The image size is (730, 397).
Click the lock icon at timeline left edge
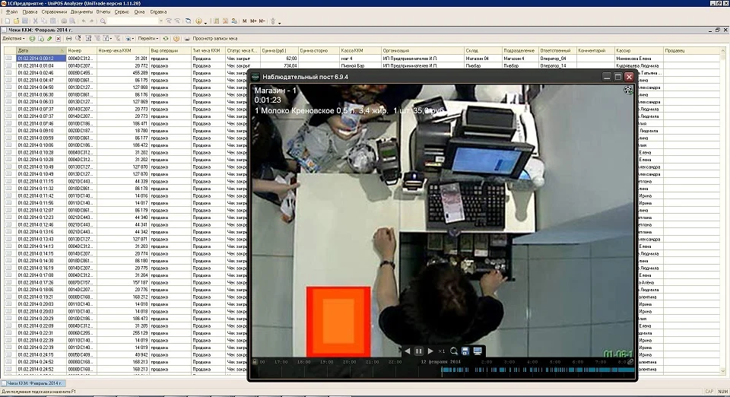pos(255,362)
